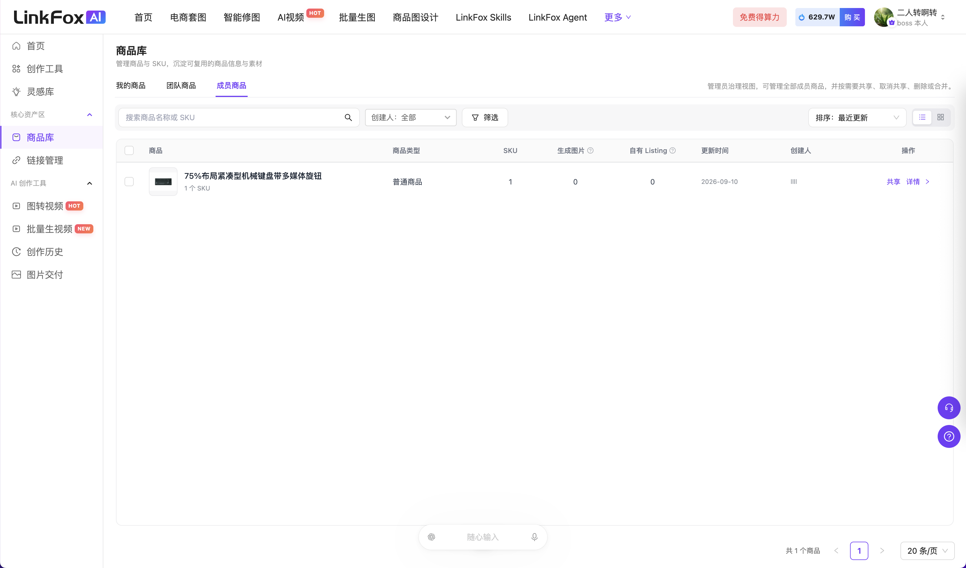This screenshot has height=568, width=966.
Task: Switch to 团队商品 tab
Action: click(x=181, y=86)
